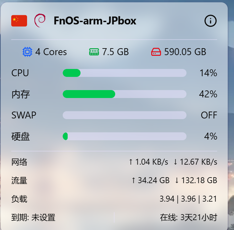Click the empty SWAP usage bar
Image resolution: width=234 pixels, height=230 pixels.
tap(124, 115)
